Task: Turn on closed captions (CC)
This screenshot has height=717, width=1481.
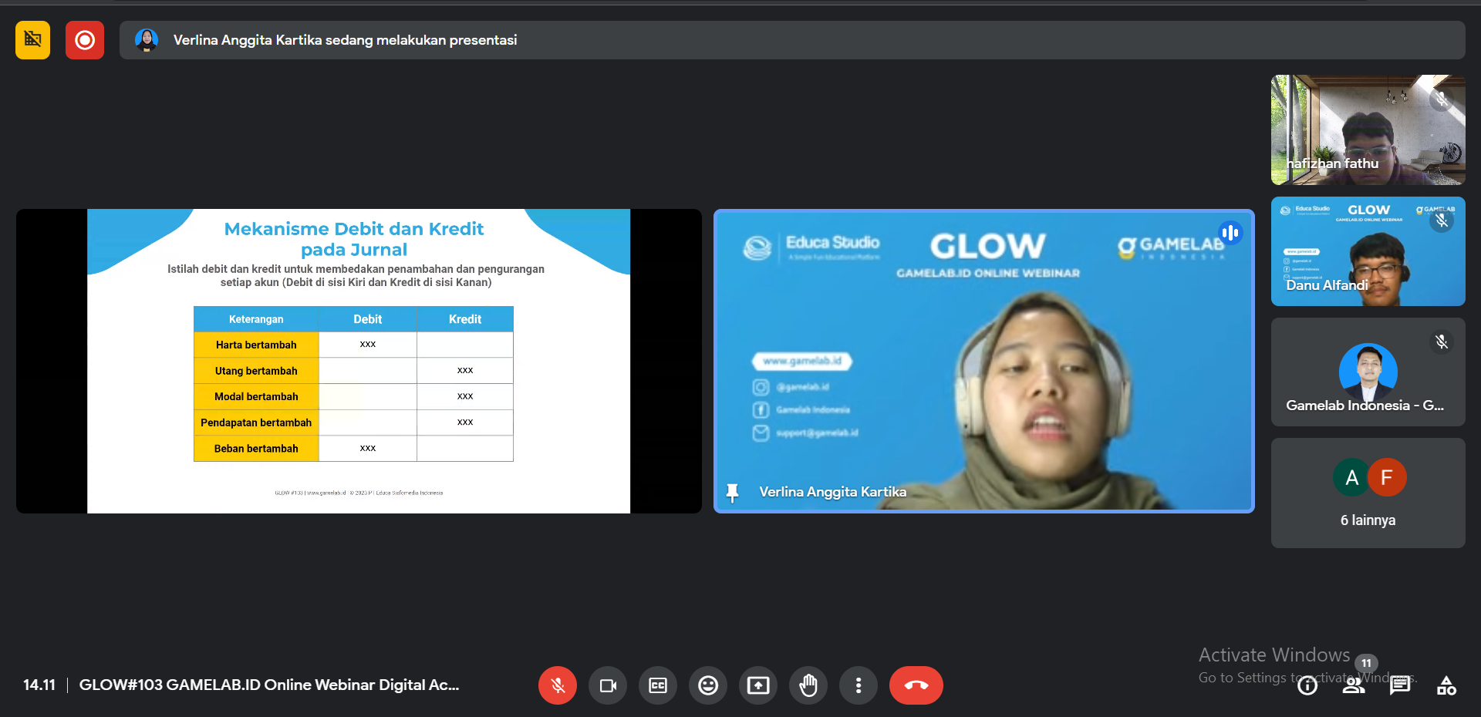Action: click(x=658, y=685)
